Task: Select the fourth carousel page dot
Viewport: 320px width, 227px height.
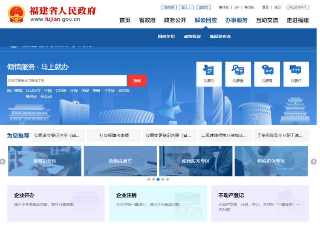Action: click(163, 179)
